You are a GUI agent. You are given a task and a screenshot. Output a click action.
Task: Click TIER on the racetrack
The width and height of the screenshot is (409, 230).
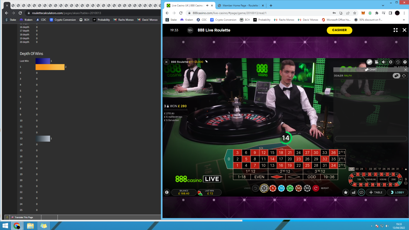pyautogui.click(x=359, y=179)
